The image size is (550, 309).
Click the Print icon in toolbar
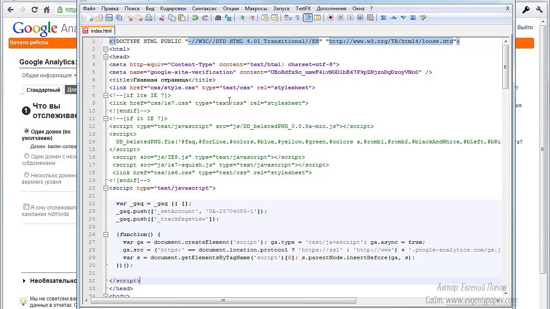pyautogui.click(x=149, y=18)
